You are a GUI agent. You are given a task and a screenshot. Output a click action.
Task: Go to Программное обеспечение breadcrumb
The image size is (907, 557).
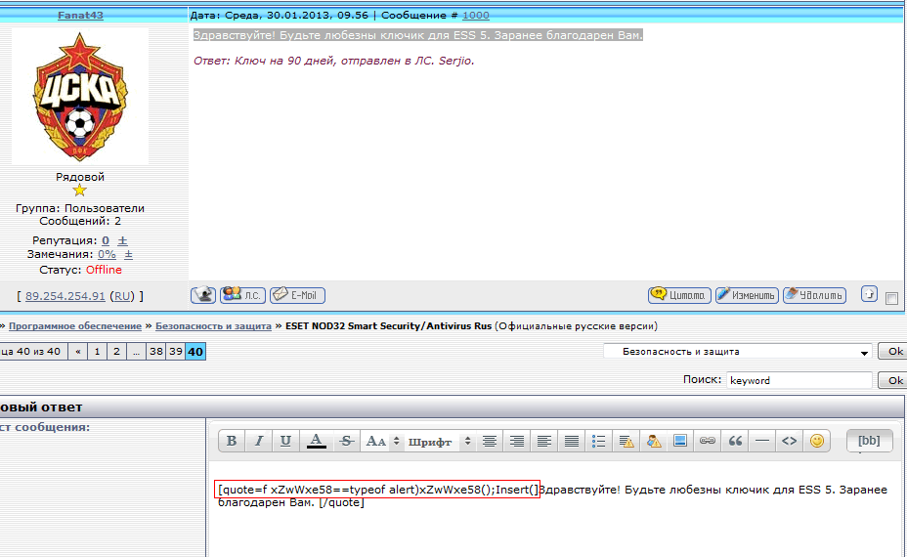(75, 325)
